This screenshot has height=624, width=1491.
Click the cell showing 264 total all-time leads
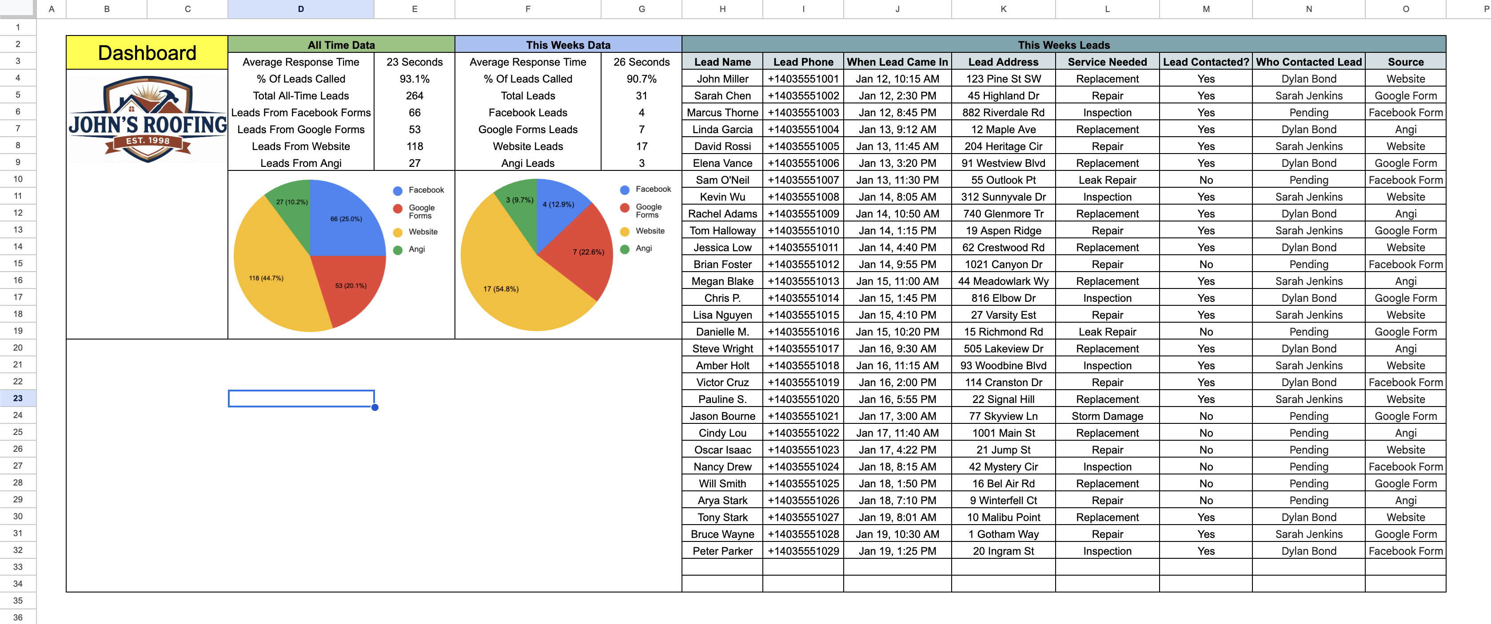[x=415, y=95]
